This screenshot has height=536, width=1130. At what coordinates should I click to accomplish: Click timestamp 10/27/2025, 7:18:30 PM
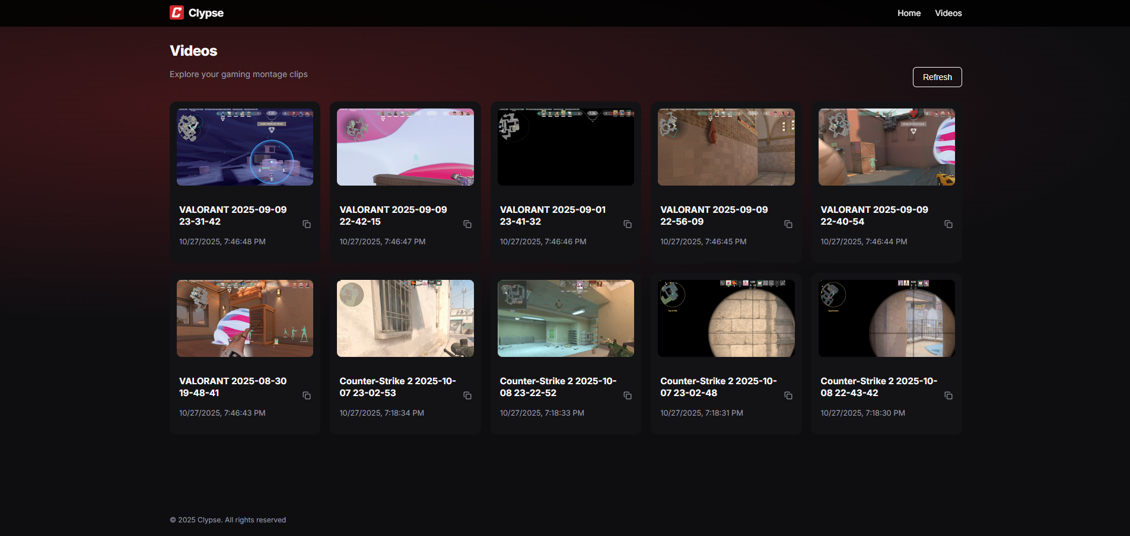(x=863, y=413)
